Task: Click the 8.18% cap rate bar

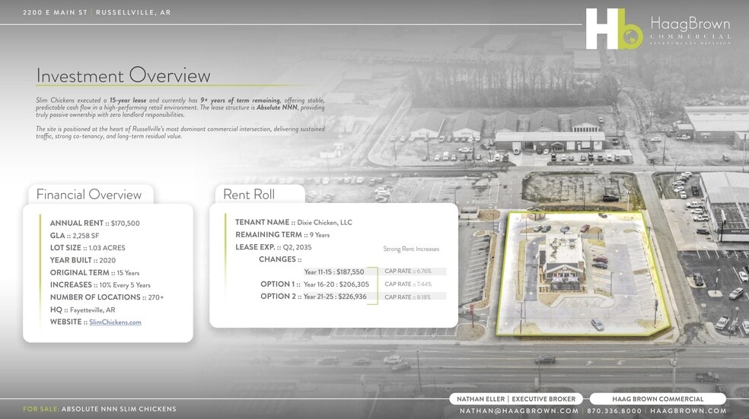Action: [x=415, y=297]
